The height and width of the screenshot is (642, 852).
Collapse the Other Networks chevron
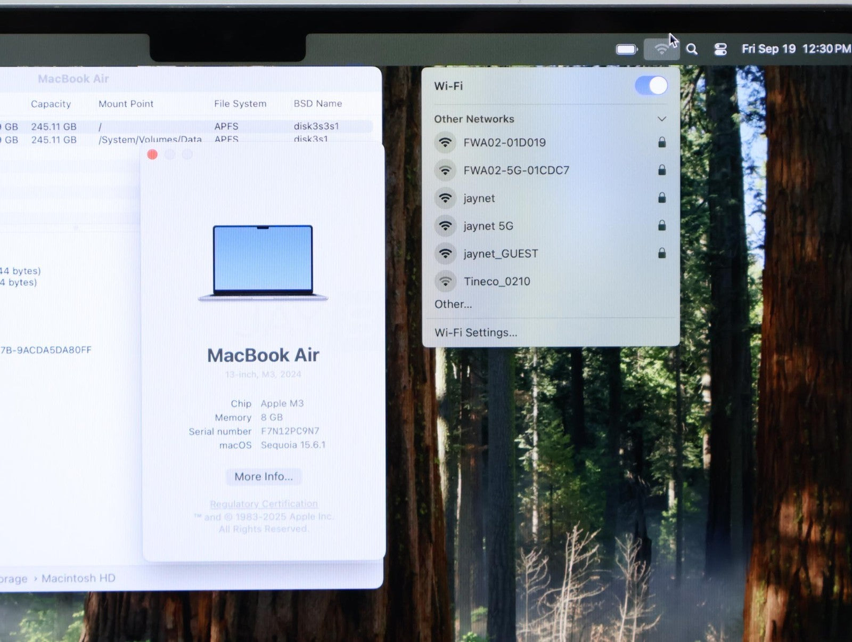click(x=661, y=119)
